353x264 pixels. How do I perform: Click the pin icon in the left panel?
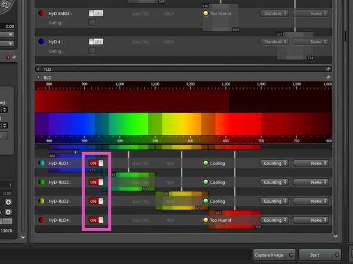click(x=14, y=58)
